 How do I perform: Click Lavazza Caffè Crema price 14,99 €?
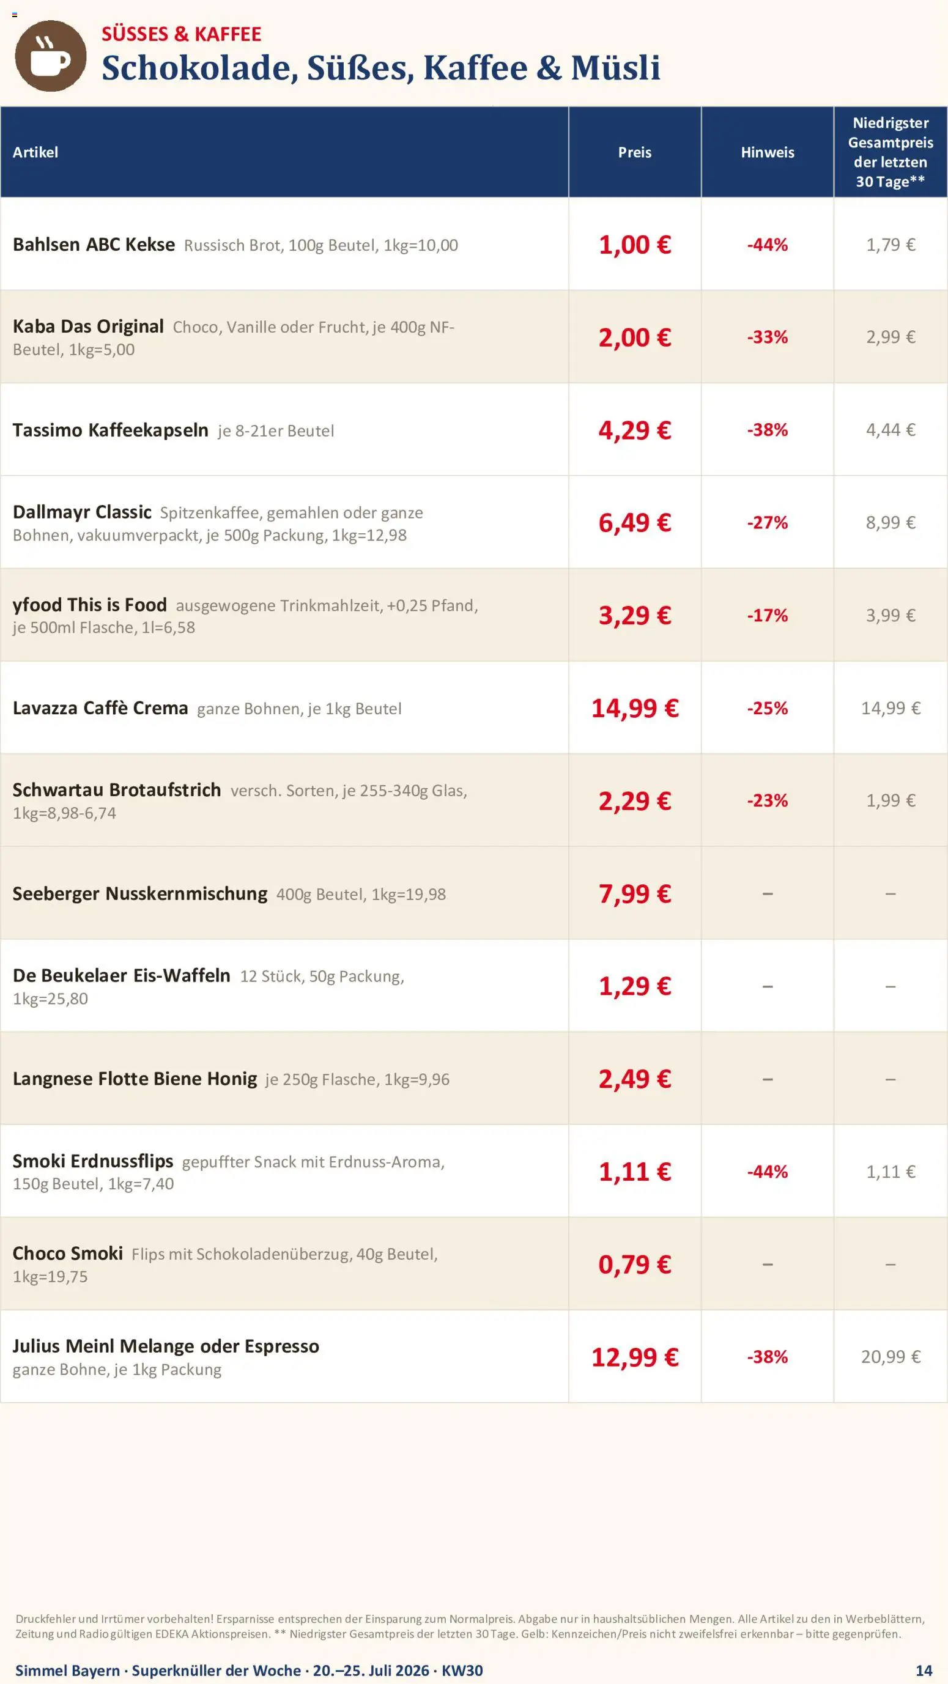pos(635,708)
